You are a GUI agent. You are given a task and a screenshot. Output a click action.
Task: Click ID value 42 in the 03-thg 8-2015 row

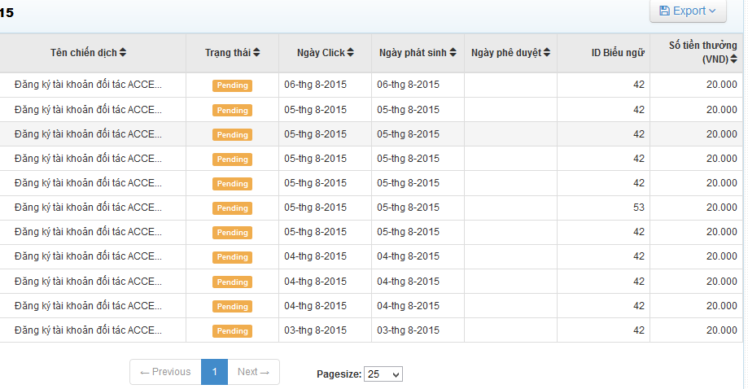(639, 330)
